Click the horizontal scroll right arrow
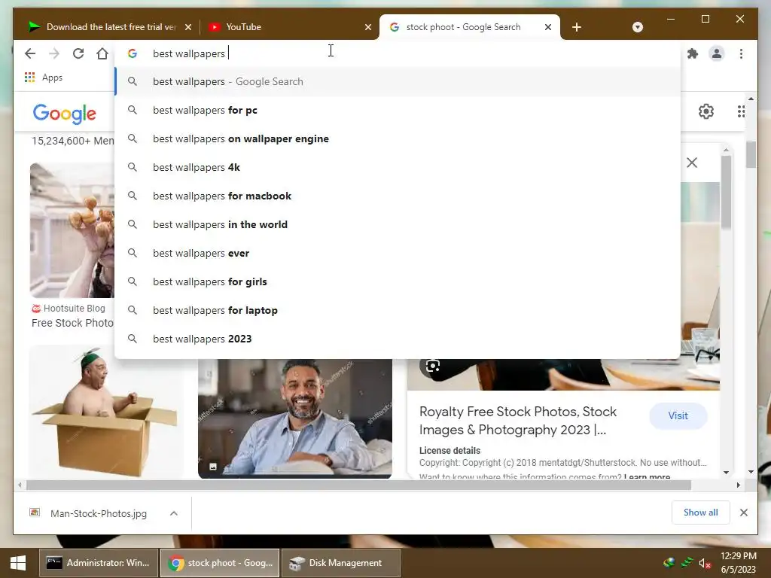 738,485
